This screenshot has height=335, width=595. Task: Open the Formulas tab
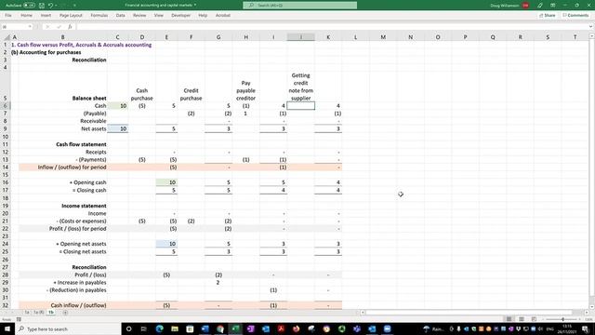pyautogui.click(x=99, y=15)
